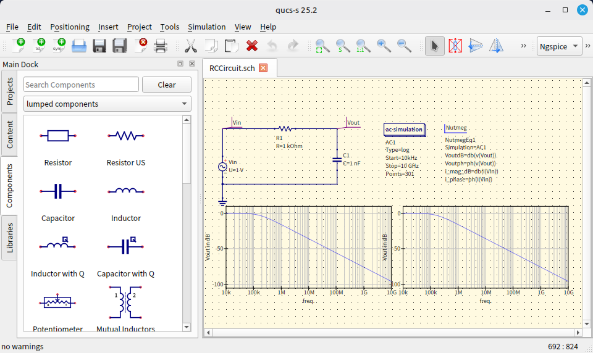The image size is (593, 353).
Task: Expand the lumped components category dropdown
Action: point(107,104)
